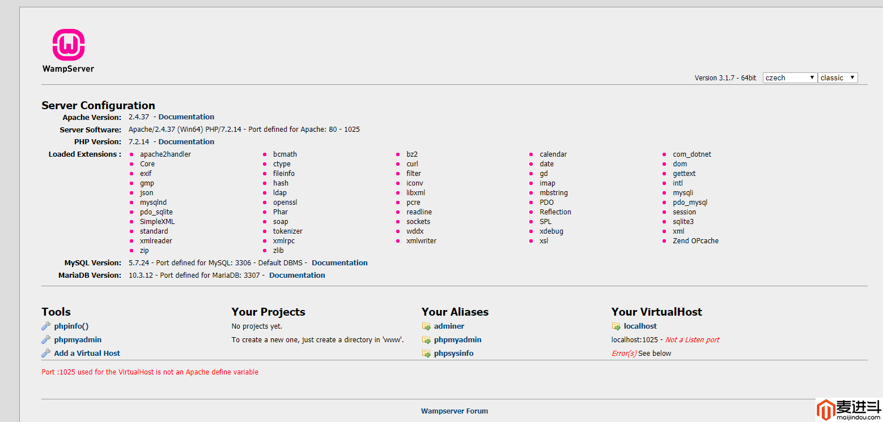Screen dimensions: 883x422
Task: Click the folder icon beside adminer alias
Action: click(426, 326)
